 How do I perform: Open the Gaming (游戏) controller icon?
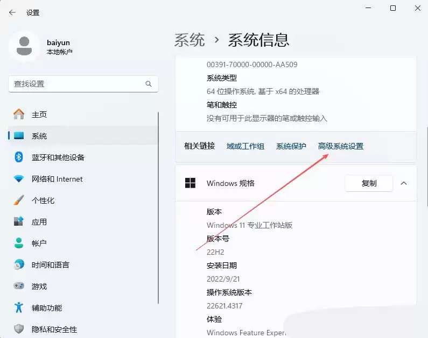click(x=19, y=286)
